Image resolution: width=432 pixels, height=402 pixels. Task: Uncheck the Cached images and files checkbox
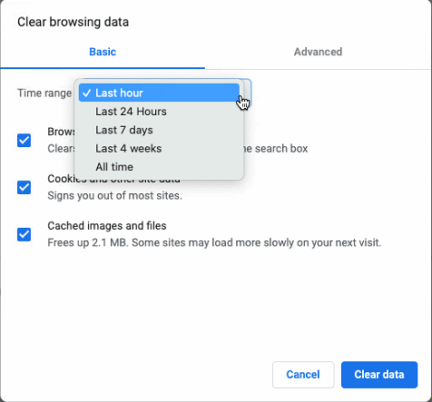pos(24,234)
